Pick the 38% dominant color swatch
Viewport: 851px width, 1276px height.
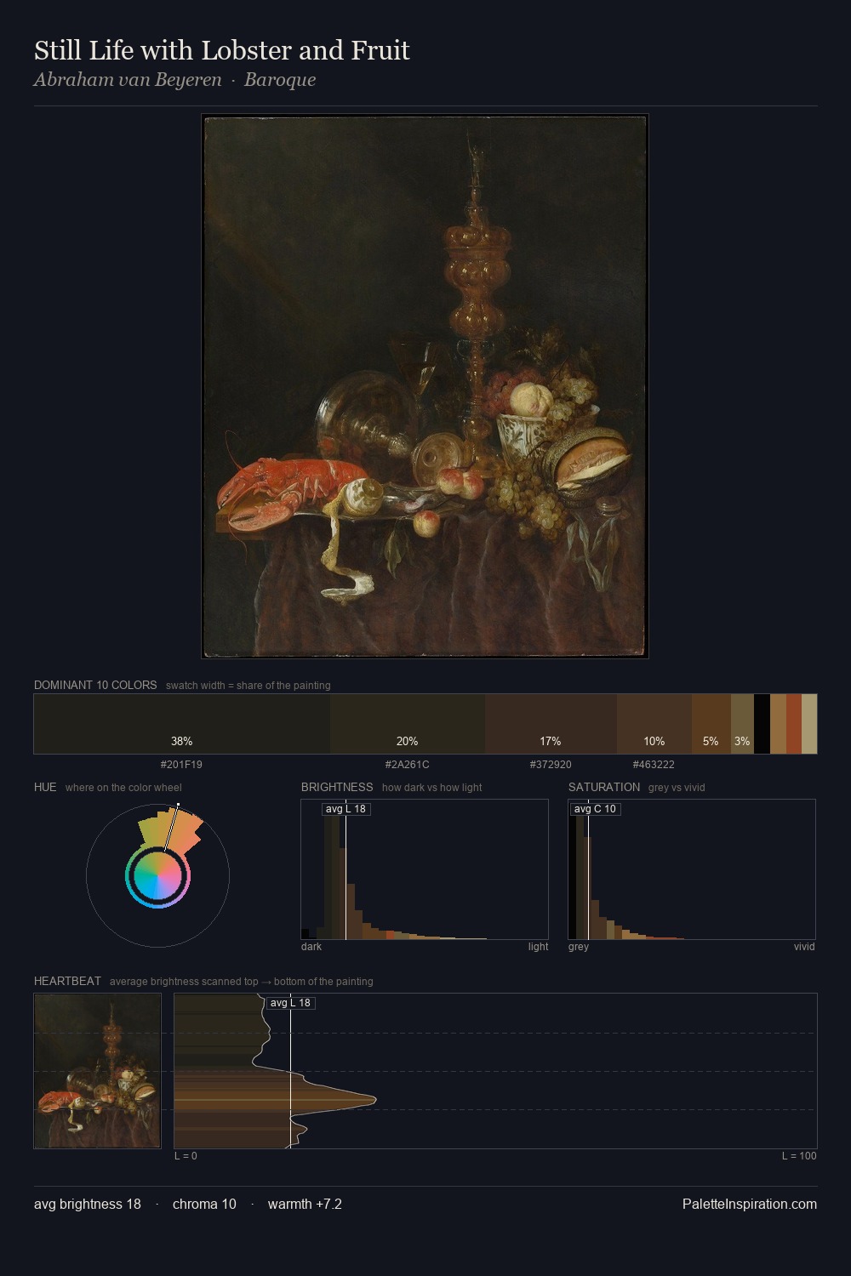[182, 724]
